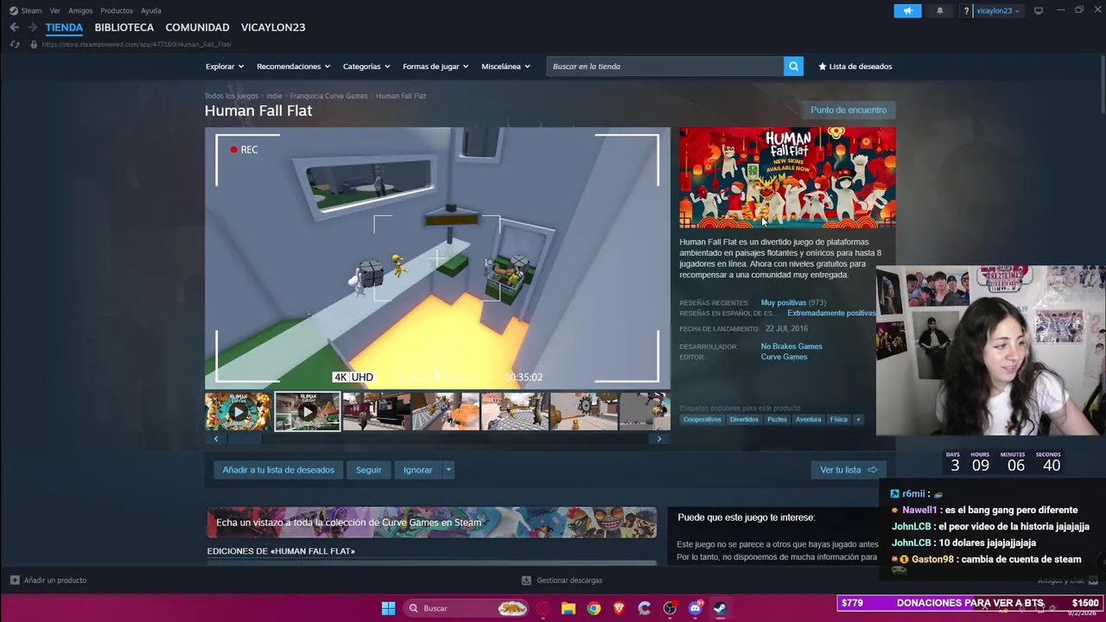1106x622 pixels.
Task: Open Brave browser from taskbar
Action: pyautogui.click(x=619, y=608)
